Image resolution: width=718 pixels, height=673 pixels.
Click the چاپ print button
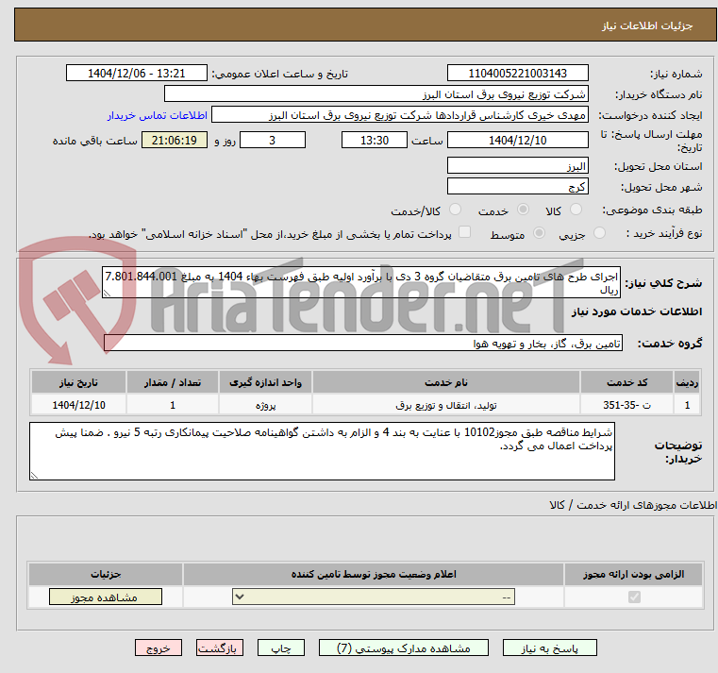coord(281,648)
